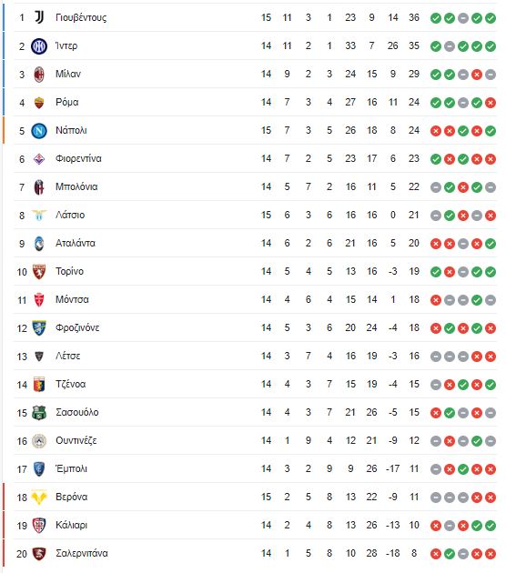Open the Σαλερνιτάνα team name
This screenshot has width=506, height=573.
(82, 553)
